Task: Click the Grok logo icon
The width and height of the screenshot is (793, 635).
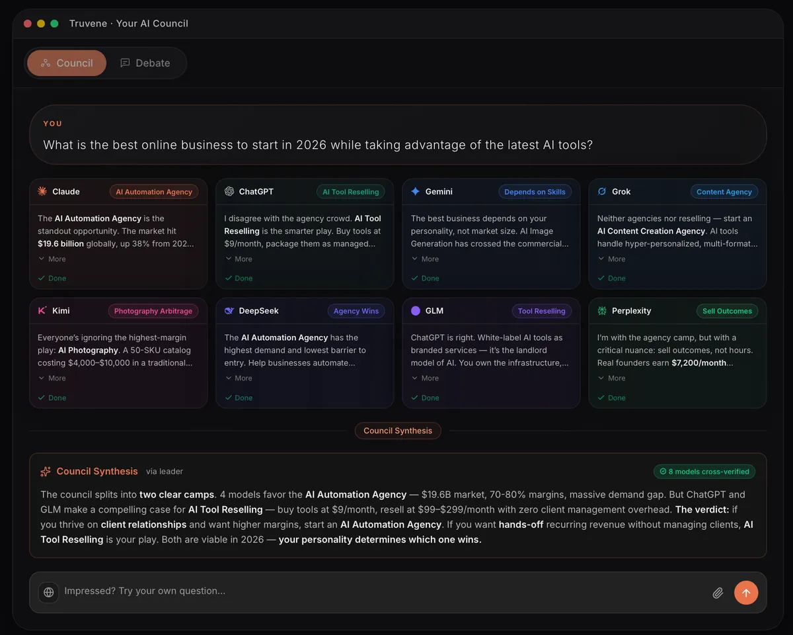Action: coord(602,191)
